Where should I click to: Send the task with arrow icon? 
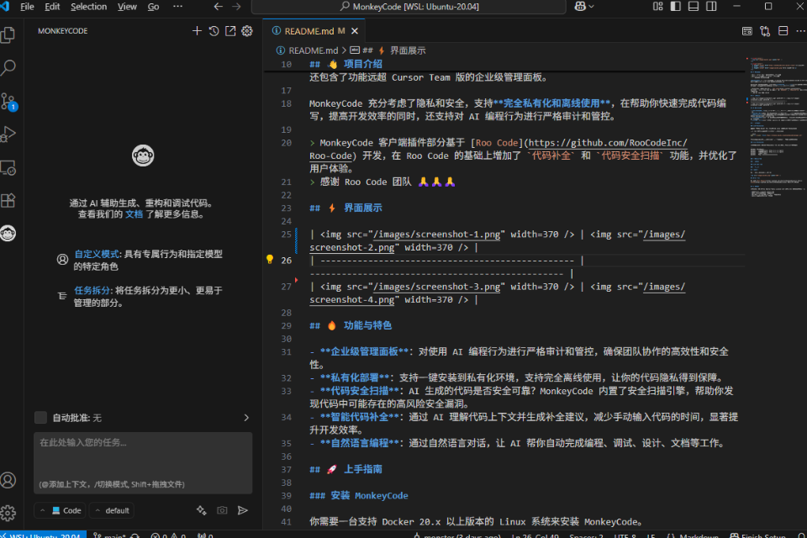click(242, 510)
